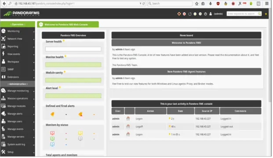Expand the Reporting menu arrow

[33, 47]
